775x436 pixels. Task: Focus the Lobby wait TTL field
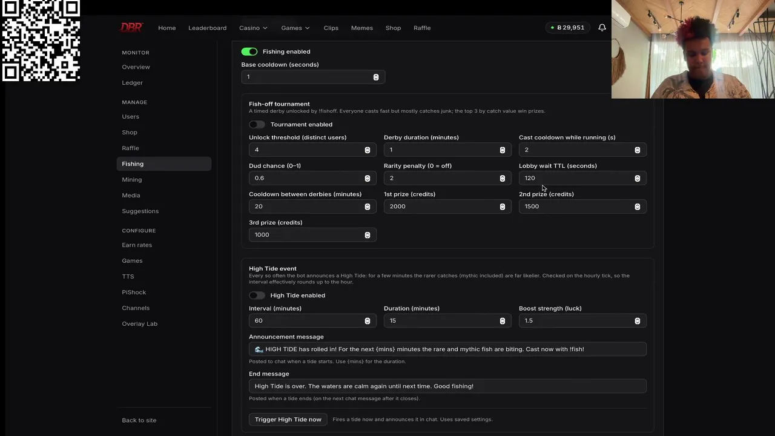click(582, 178)
